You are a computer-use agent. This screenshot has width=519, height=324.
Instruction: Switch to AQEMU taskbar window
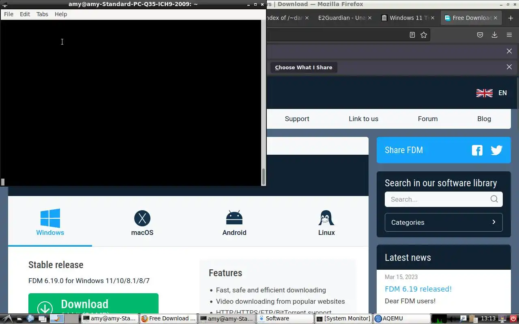401,319
